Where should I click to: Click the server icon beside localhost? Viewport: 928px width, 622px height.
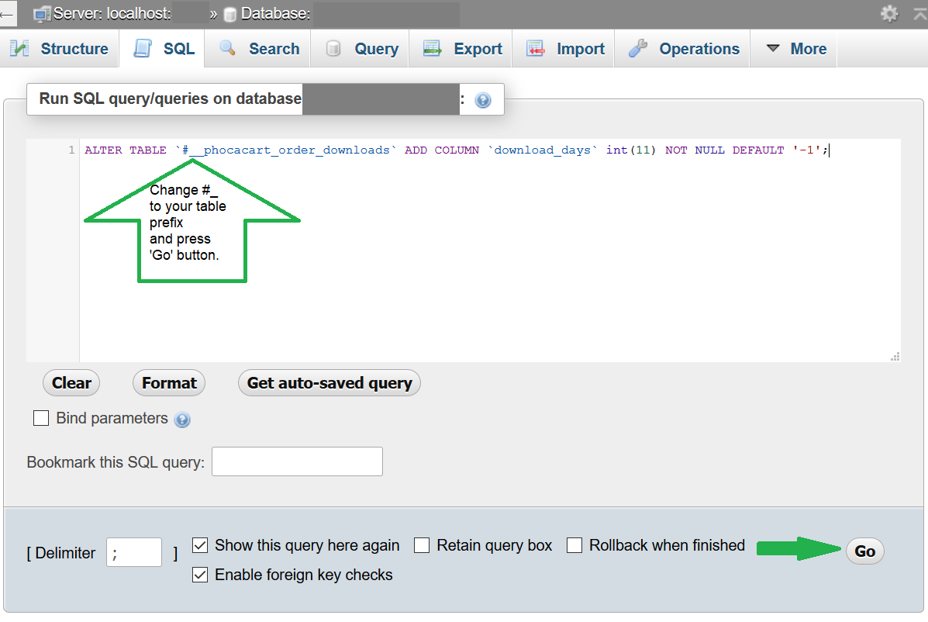tap(43, 14)
